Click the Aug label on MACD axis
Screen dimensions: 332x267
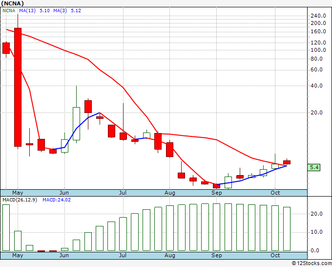click(x=170, y=255)
